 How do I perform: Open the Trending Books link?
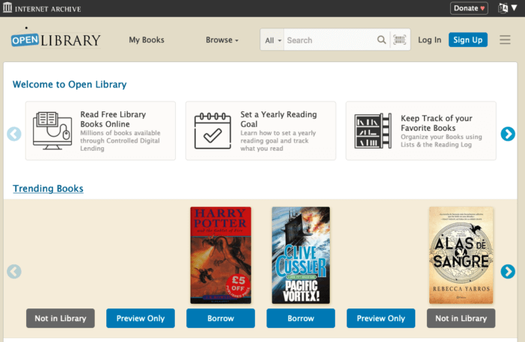pyautogui.click(x=48, y=189)
